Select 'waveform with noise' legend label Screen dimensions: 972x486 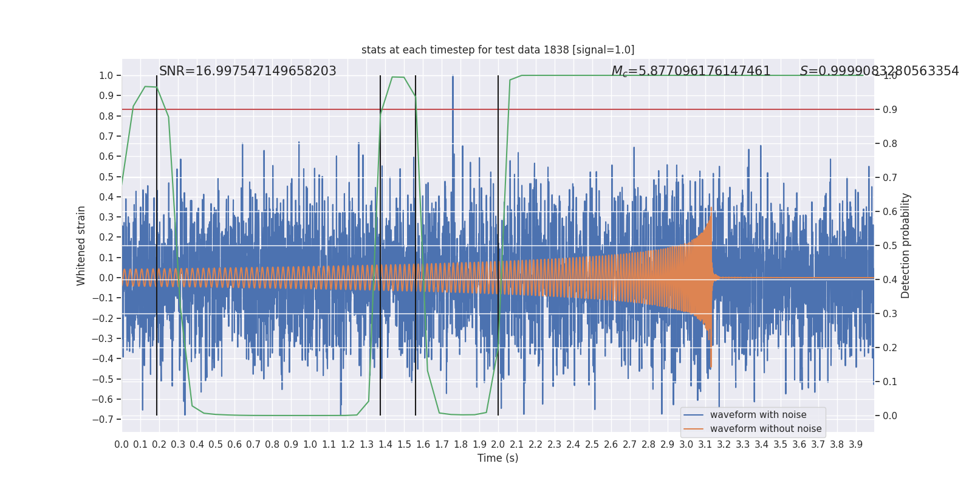click(x=758, y=415)
